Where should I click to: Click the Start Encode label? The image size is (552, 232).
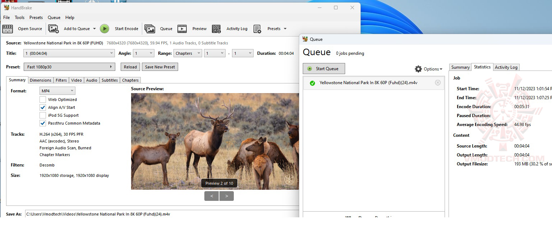point(126,29)
